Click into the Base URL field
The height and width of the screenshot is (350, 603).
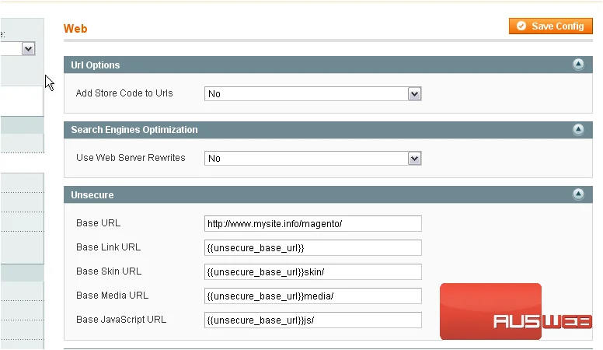click(x=312, y=224)
